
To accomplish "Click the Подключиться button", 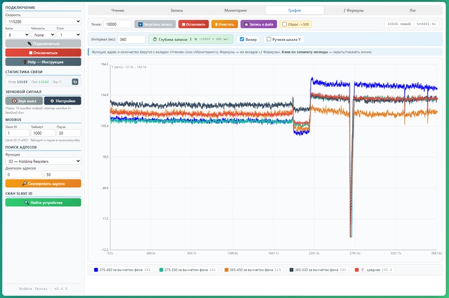I will [43, 44].
